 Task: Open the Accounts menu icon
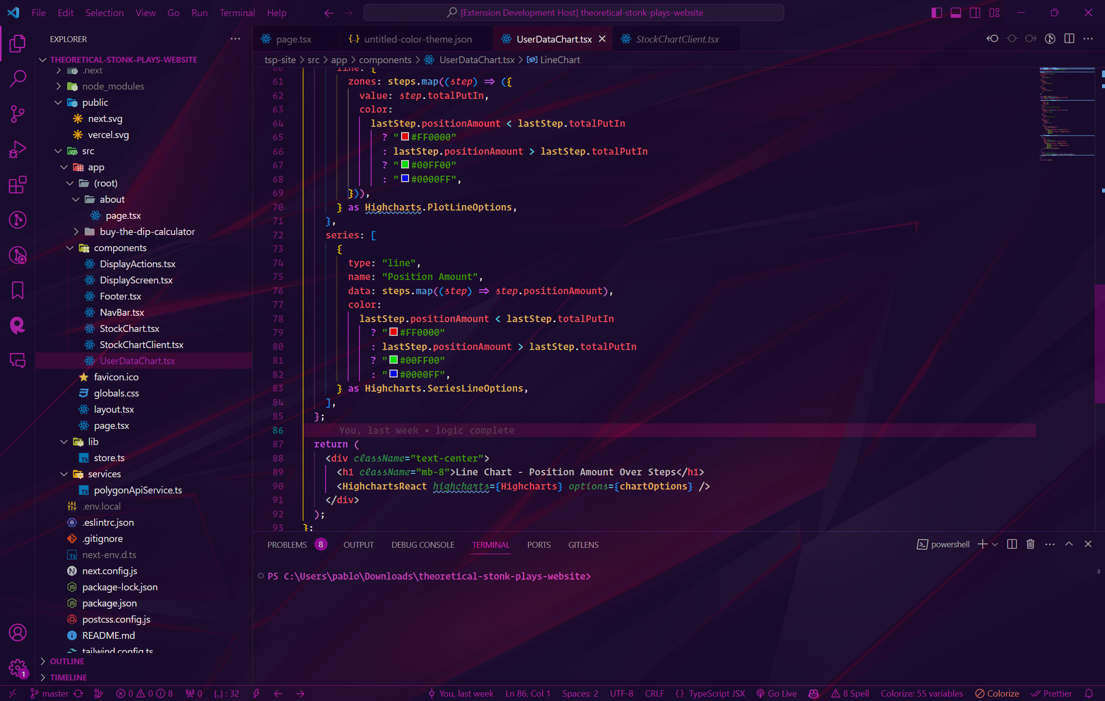(18, 632)
